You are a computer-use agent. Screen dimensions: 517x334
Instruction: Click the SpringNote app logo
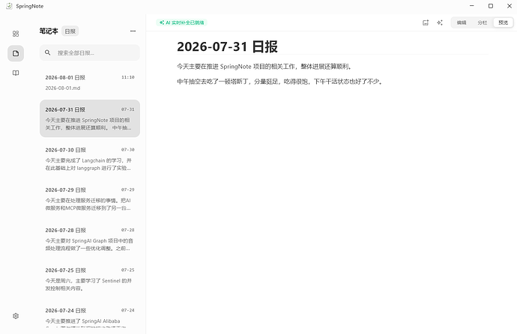pos(9,6)
